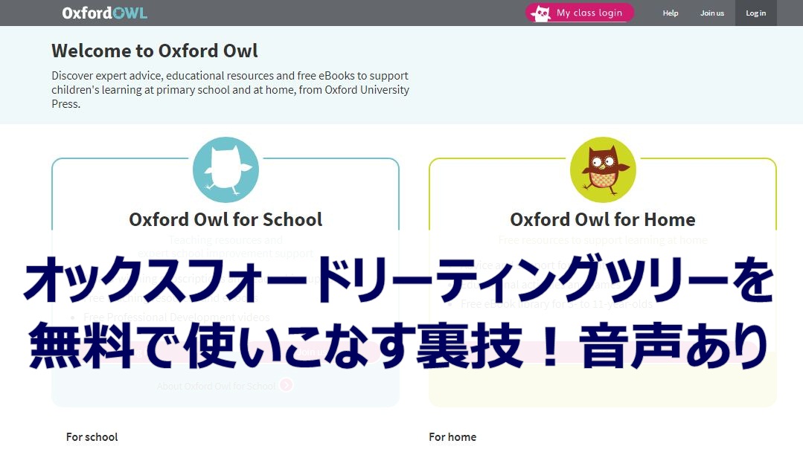The width and height of the screenshot is (803, 455).
Task: Click the blue Oxford Owl for School icon
Action: click(225, 170)
